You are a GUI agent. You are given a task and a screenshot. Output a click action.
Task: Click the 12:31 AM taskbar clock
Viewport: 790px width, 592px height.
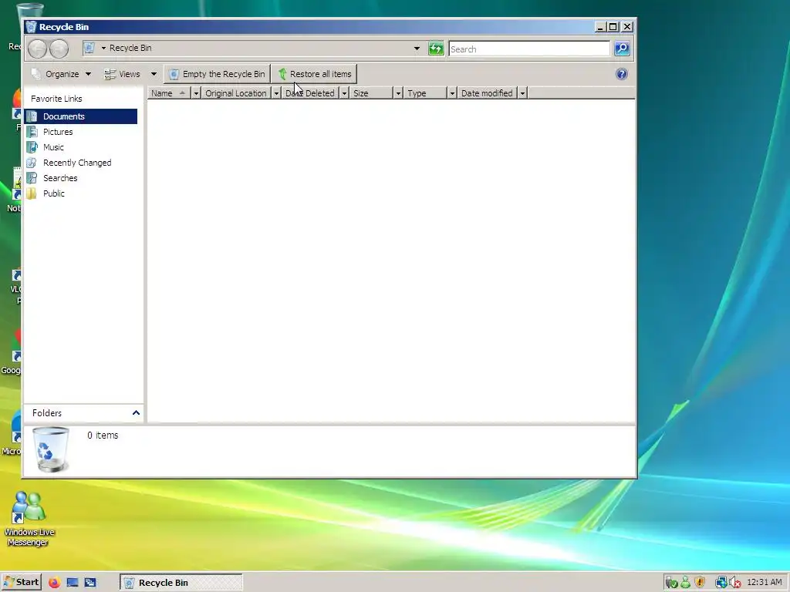click(x=765, y=583)
